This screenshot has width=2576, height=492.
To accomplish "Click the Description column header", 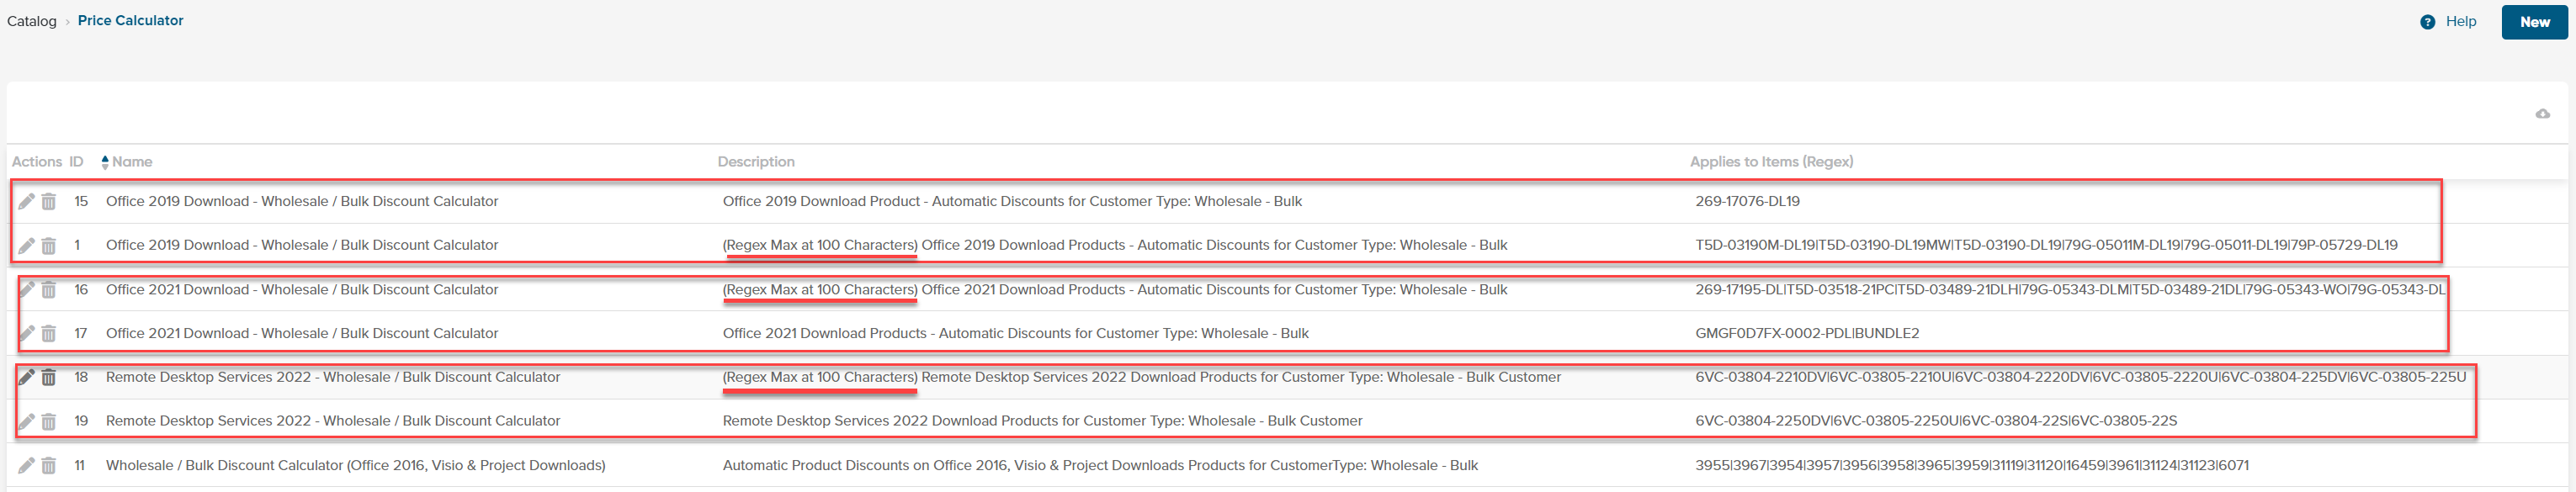I will [x=755, y=162].
